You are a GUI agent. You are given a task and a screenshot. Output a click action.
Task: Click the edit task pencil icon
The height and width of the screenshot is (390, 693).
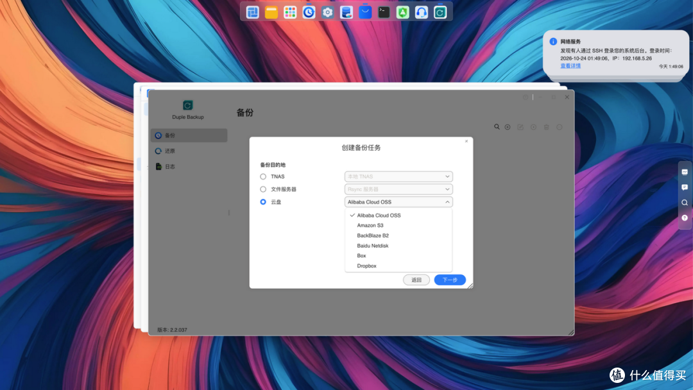coord(520,127)
